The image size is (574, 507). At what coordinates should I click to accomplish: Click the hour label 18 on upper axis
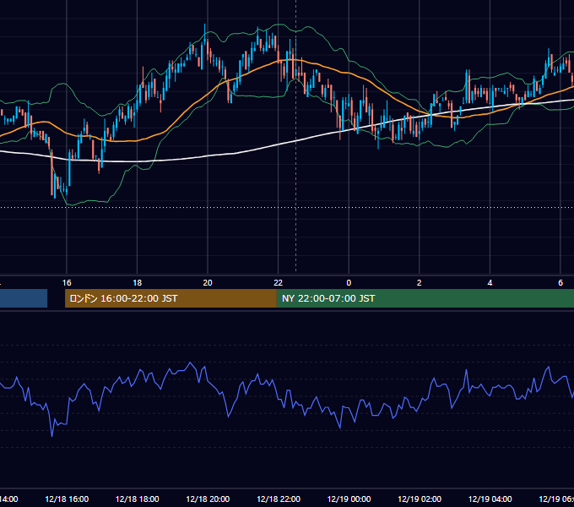pyautogui.click(x=138, y=282)
